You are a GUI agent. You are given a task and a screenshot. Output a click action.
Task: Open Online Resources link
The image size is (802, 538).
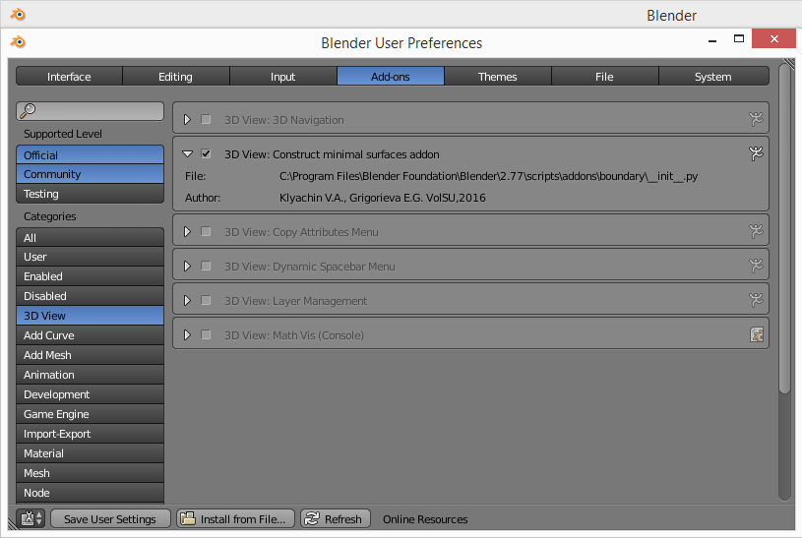(425, 519)
